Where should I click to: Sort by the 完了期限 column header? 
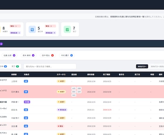[x=107, y=75]
